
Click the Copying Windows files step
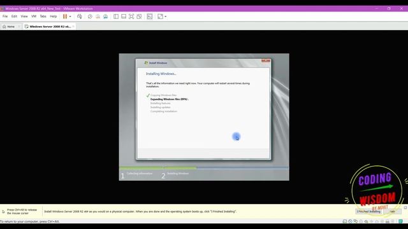pos(163,95)
